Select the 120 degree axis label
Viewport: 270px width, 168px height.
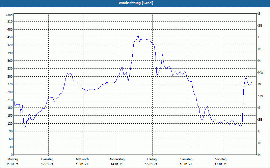[x=10, y=124]
